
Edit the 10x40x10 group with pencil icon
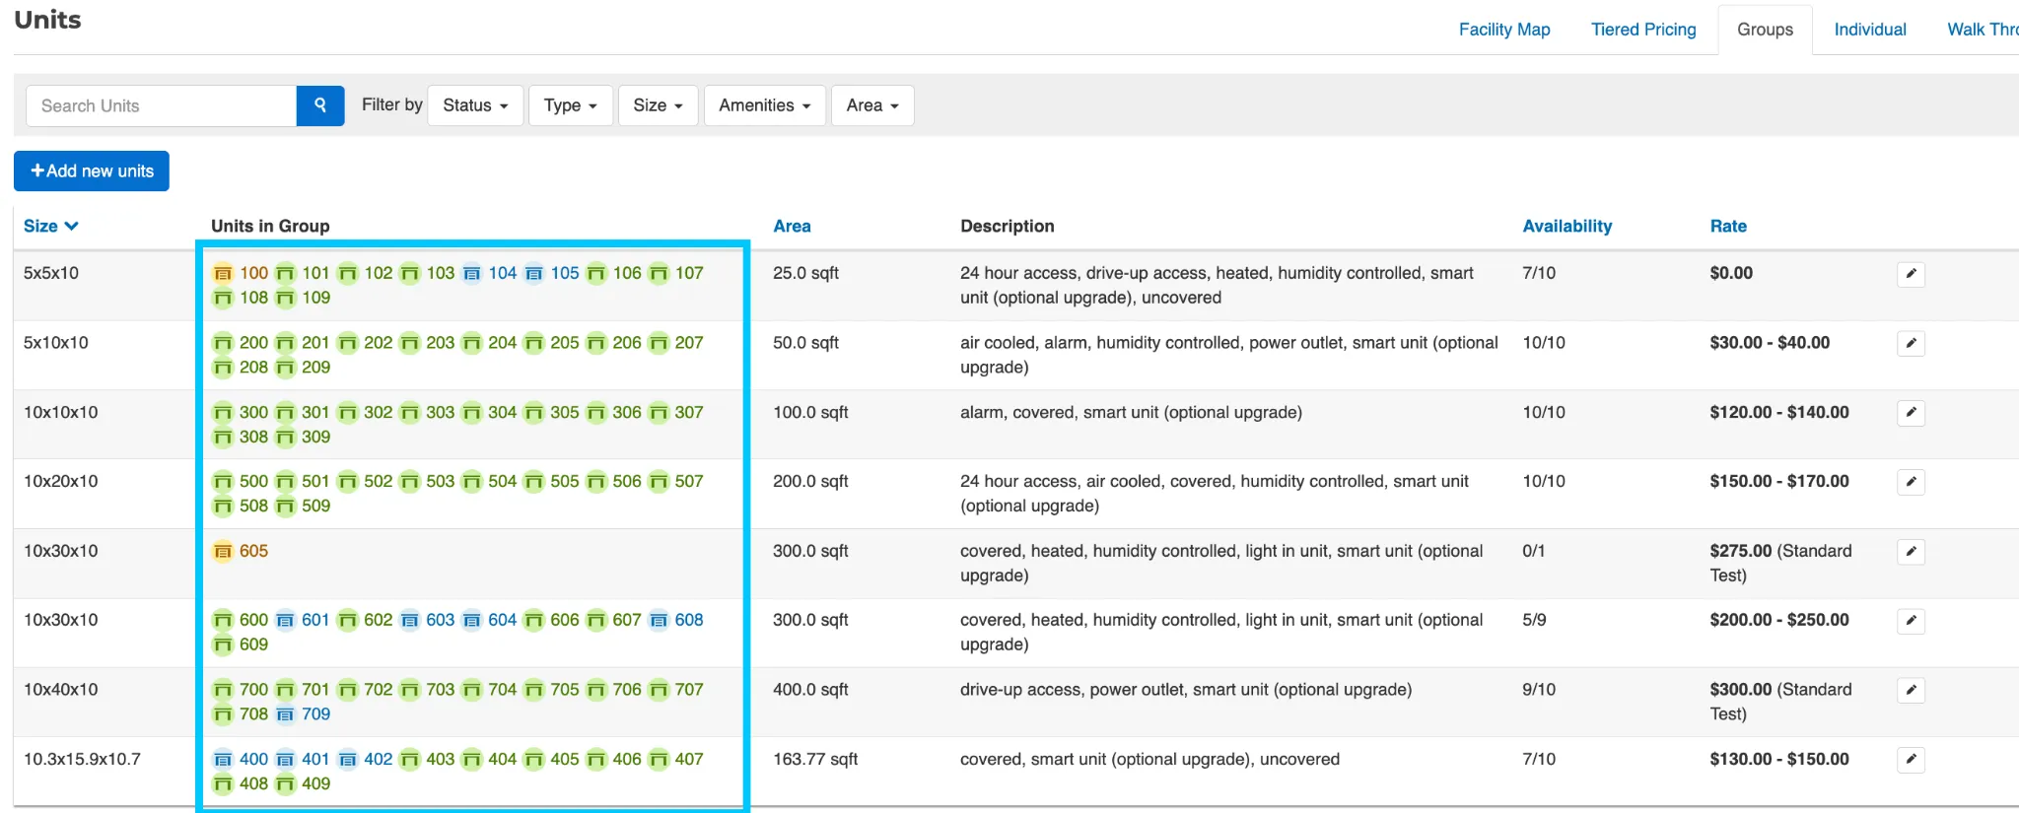click(x=1911, y=691)
